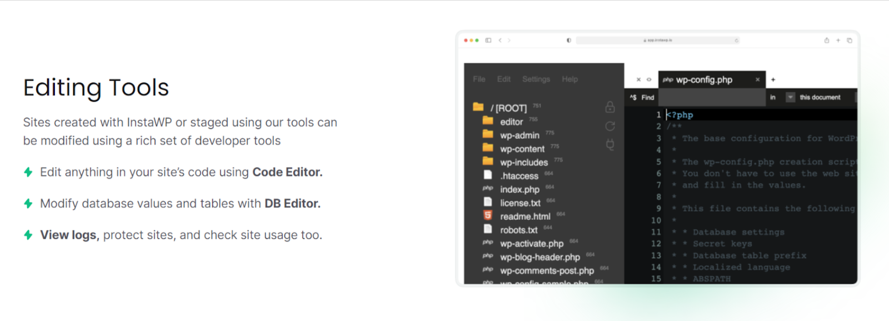Click the file icon beside .htaccess
Viewport: 889px width, 321px height.
click(x=488, y=174)
